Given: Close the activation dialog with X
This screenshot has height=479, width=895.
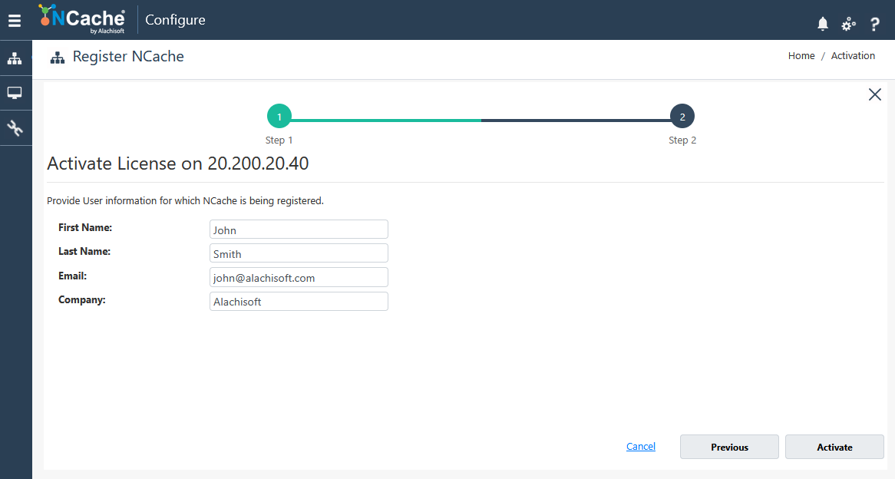Looking at the screenshot, I should coord(874,94).
